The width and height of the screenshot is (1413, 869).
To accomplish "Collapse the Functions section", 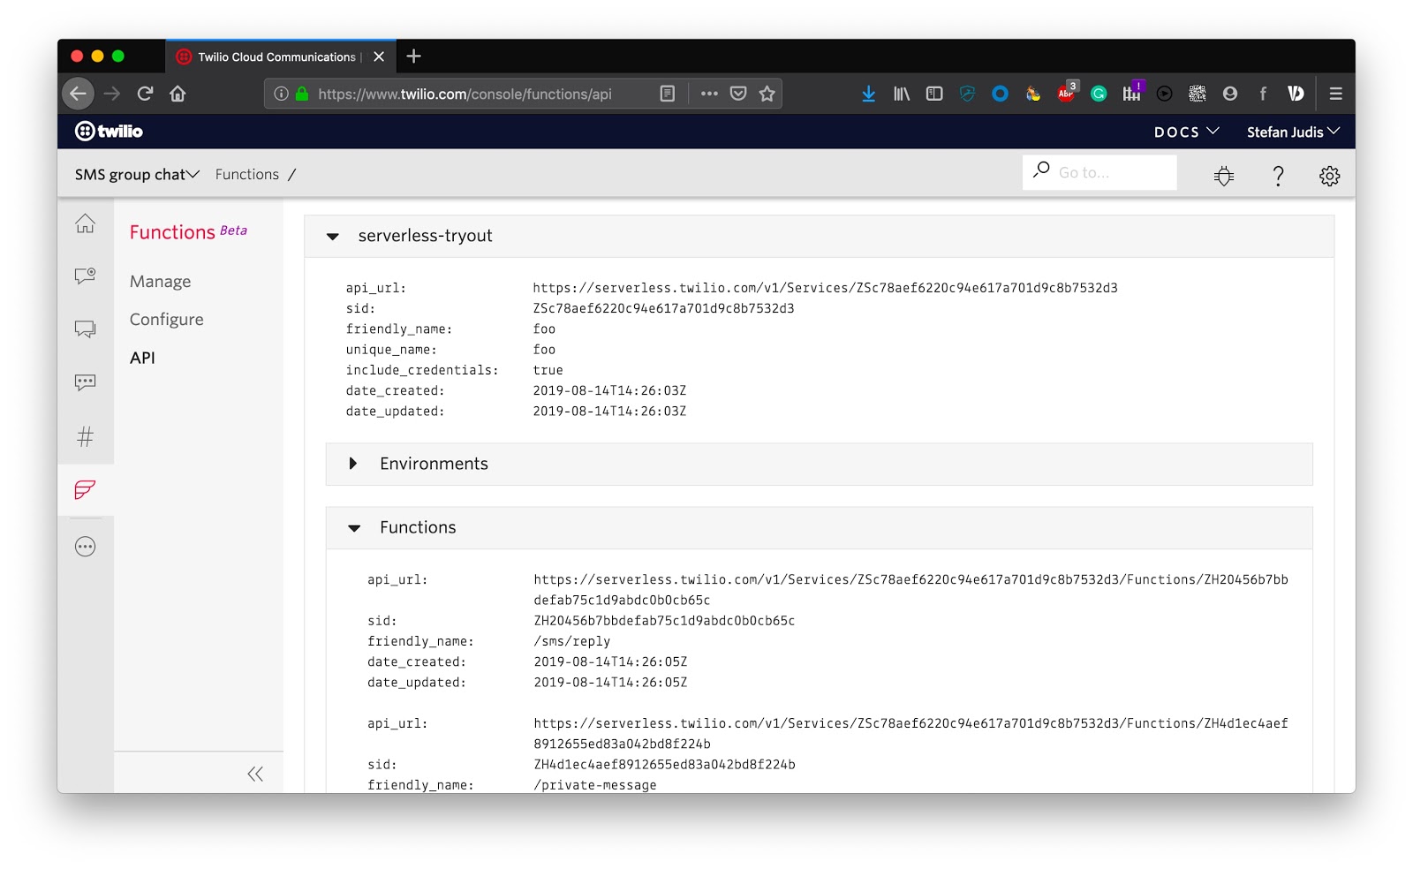I will click(x=354, y=528).
